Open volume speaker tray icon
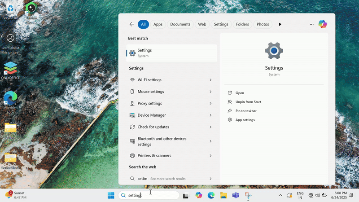This screenshot has height=202, width=359. pos(318,195)
